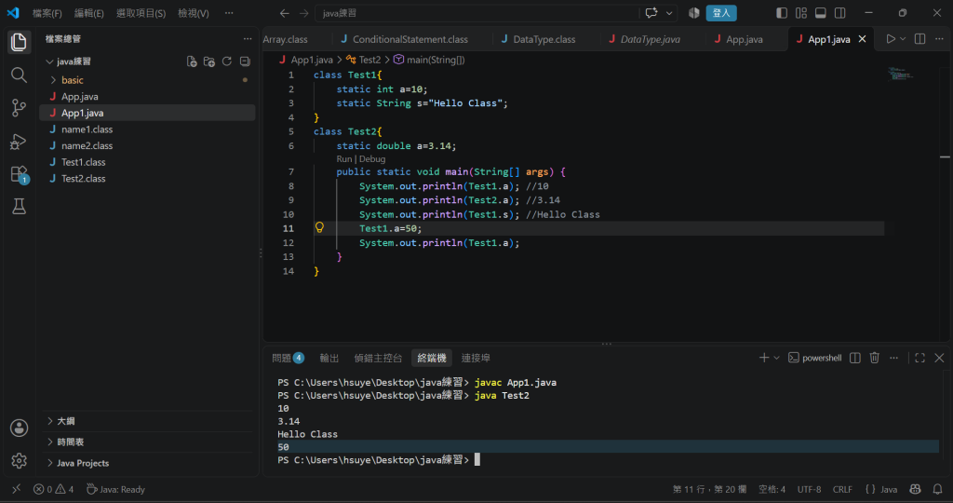
Task: Open the remote window indicator in status bar
Action: [17, 489]
